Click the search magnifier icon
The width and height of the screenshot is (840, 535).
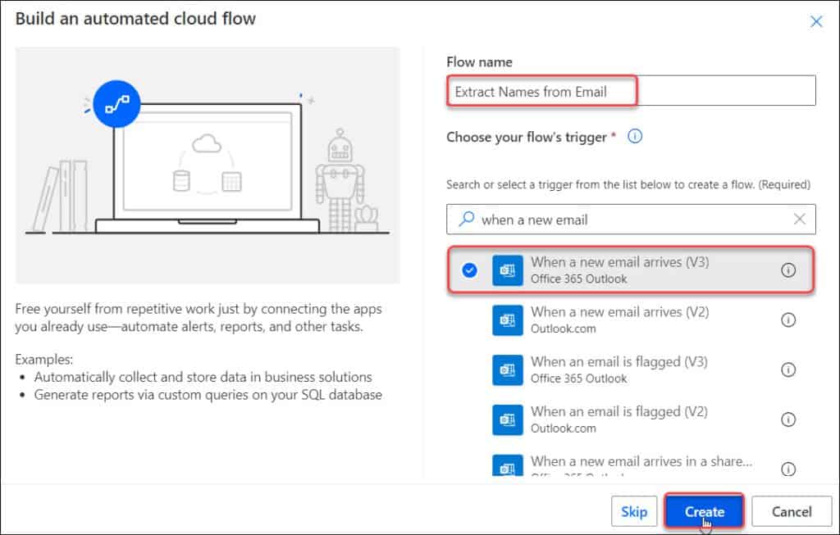click(x=467, y=219)
